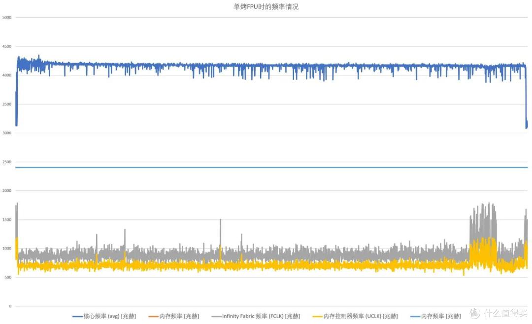Click the light blue 内存频率 legend entry
The height and width of the screenshot is (324, 532).
pos(435,316)
